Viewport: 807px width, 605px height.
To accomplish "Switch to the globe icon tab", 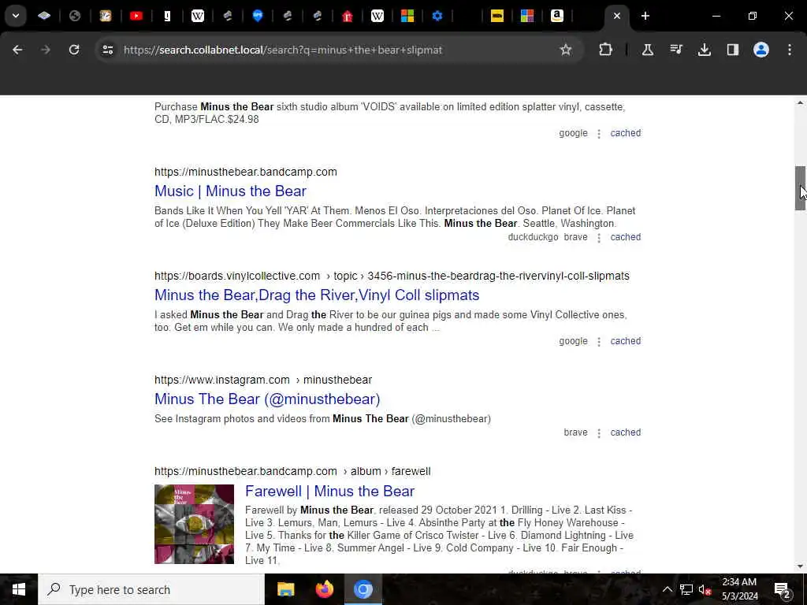I will click(x=75, y=16).
